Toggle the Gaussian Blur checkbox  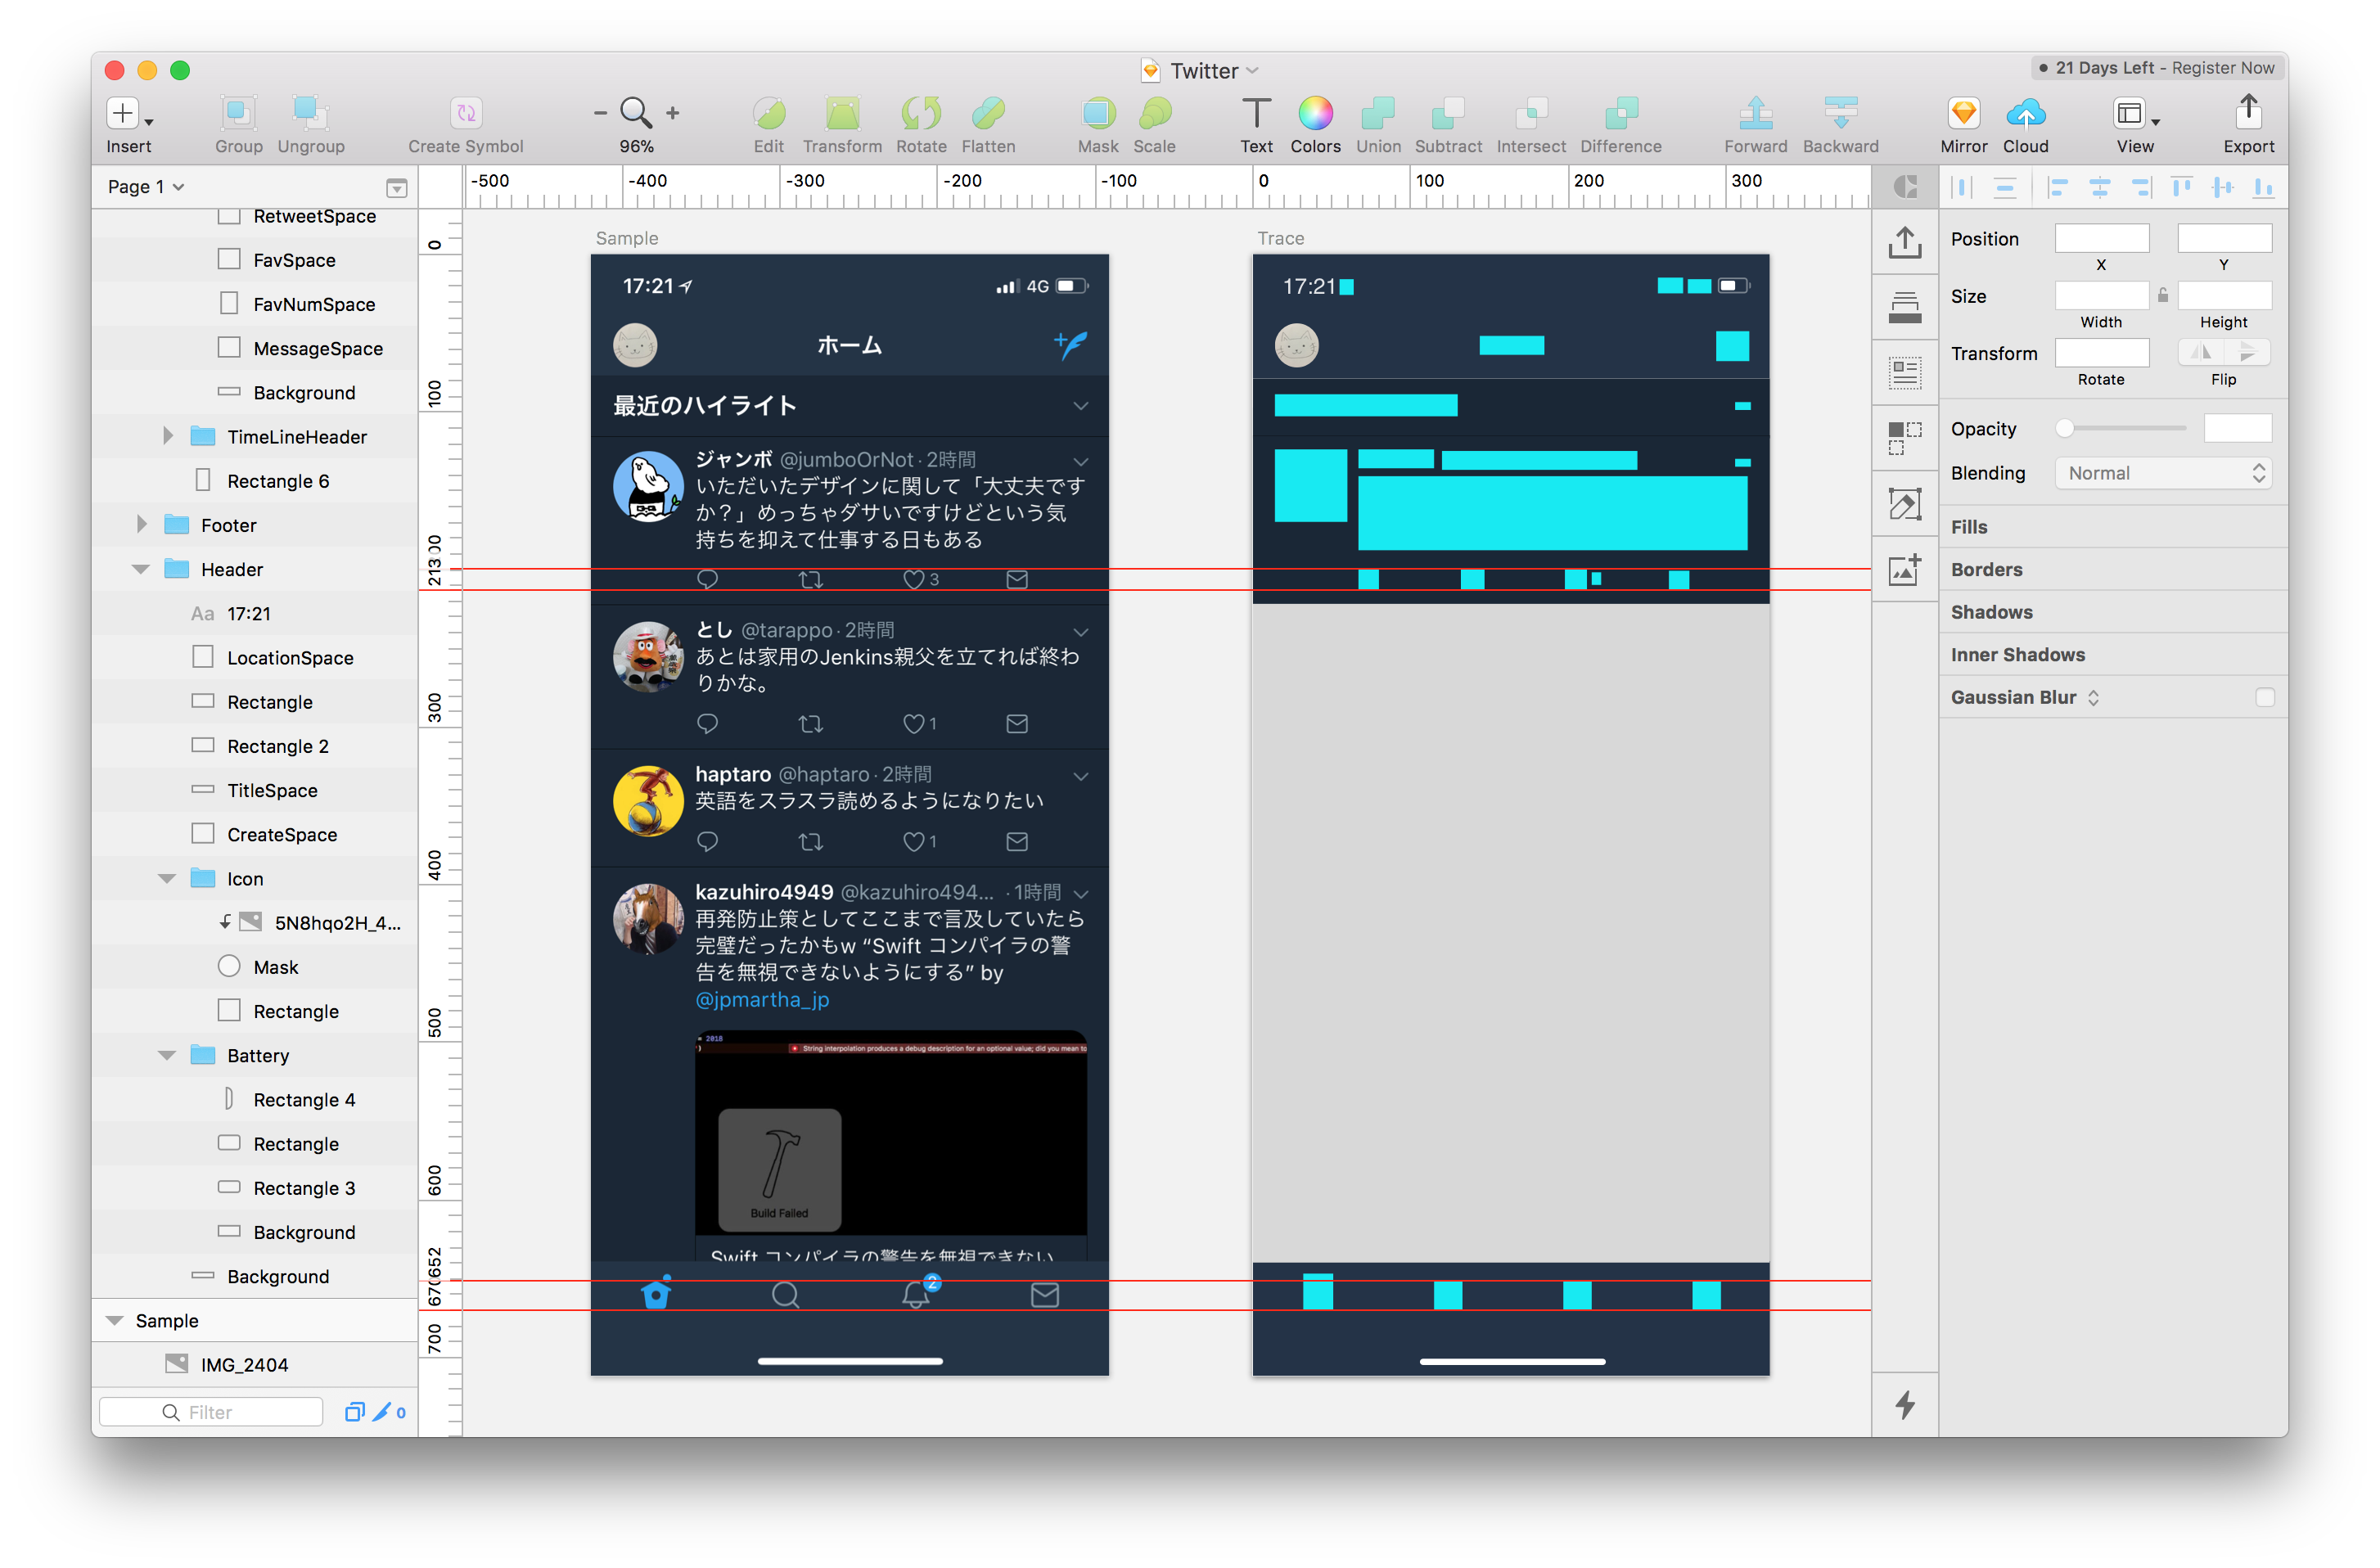pos(2264,698)
